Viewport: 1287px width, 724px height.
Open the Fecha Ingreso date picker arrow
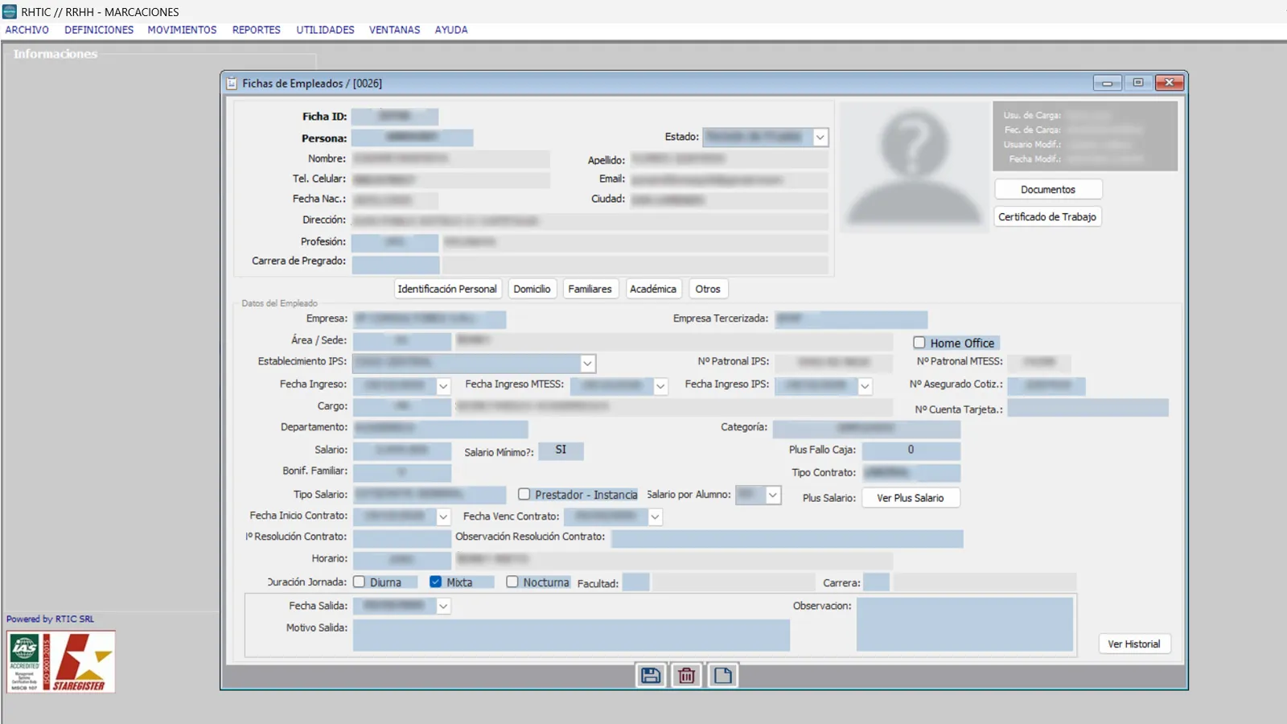tap(443, 386)
